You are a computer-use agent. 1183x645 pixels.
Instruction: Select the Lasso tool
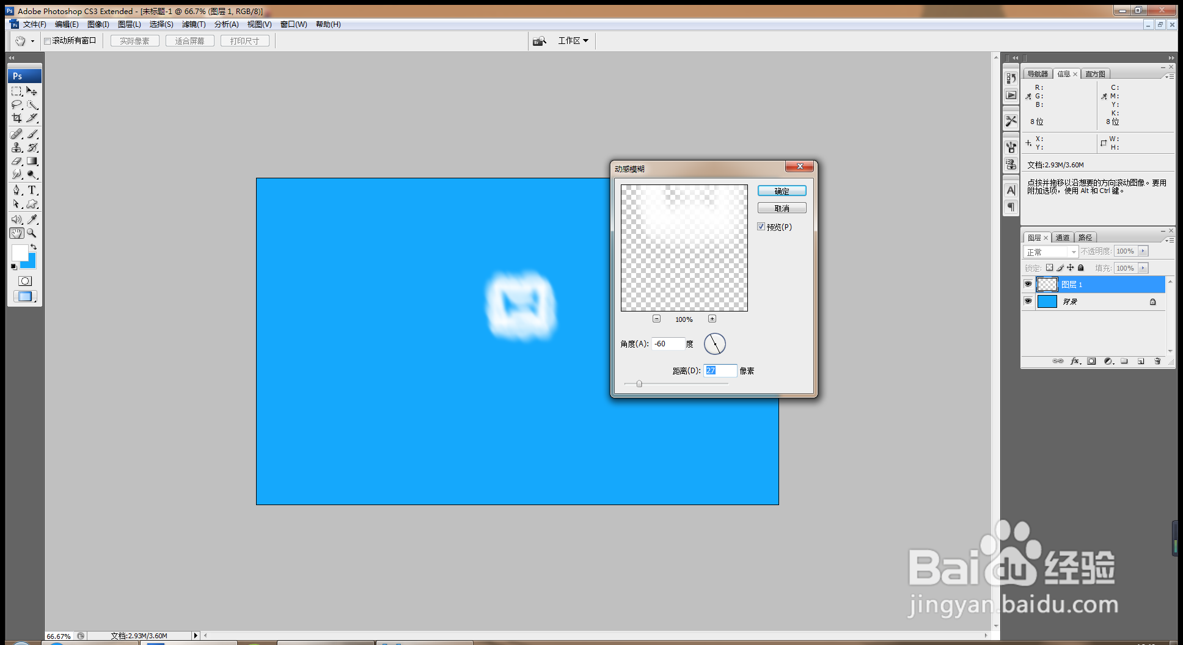(x=16, y=104)
